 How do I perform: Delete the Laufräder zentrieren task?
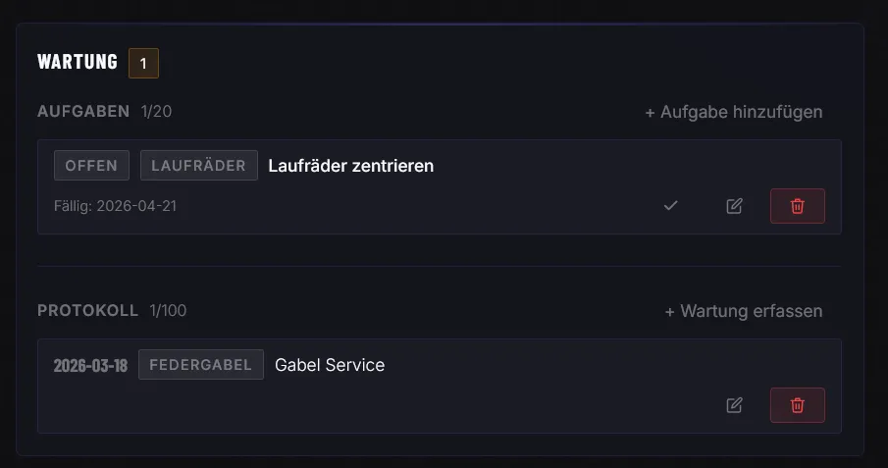point(797,206)
